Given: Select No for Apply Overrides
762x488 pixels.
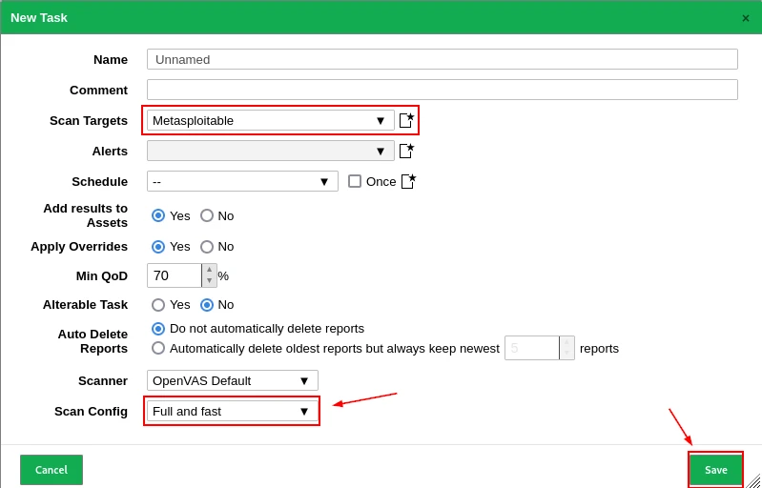Looking at the screenshot, I should pyautogui.click(x=207, y=246).
